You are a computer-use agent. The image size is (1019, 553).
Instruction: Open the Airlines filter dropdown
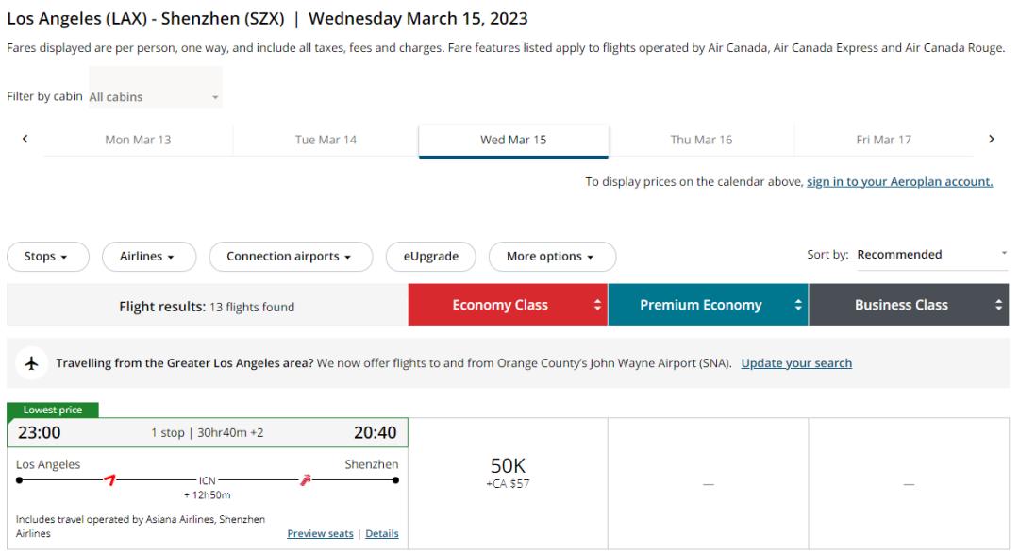click(147, 257)
